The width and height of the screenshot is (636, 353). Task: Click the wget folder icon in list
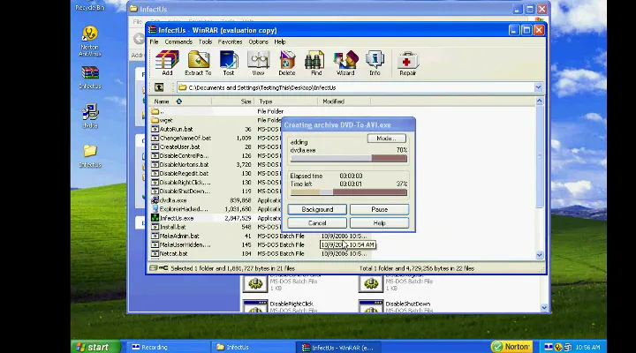coord(155,120)
